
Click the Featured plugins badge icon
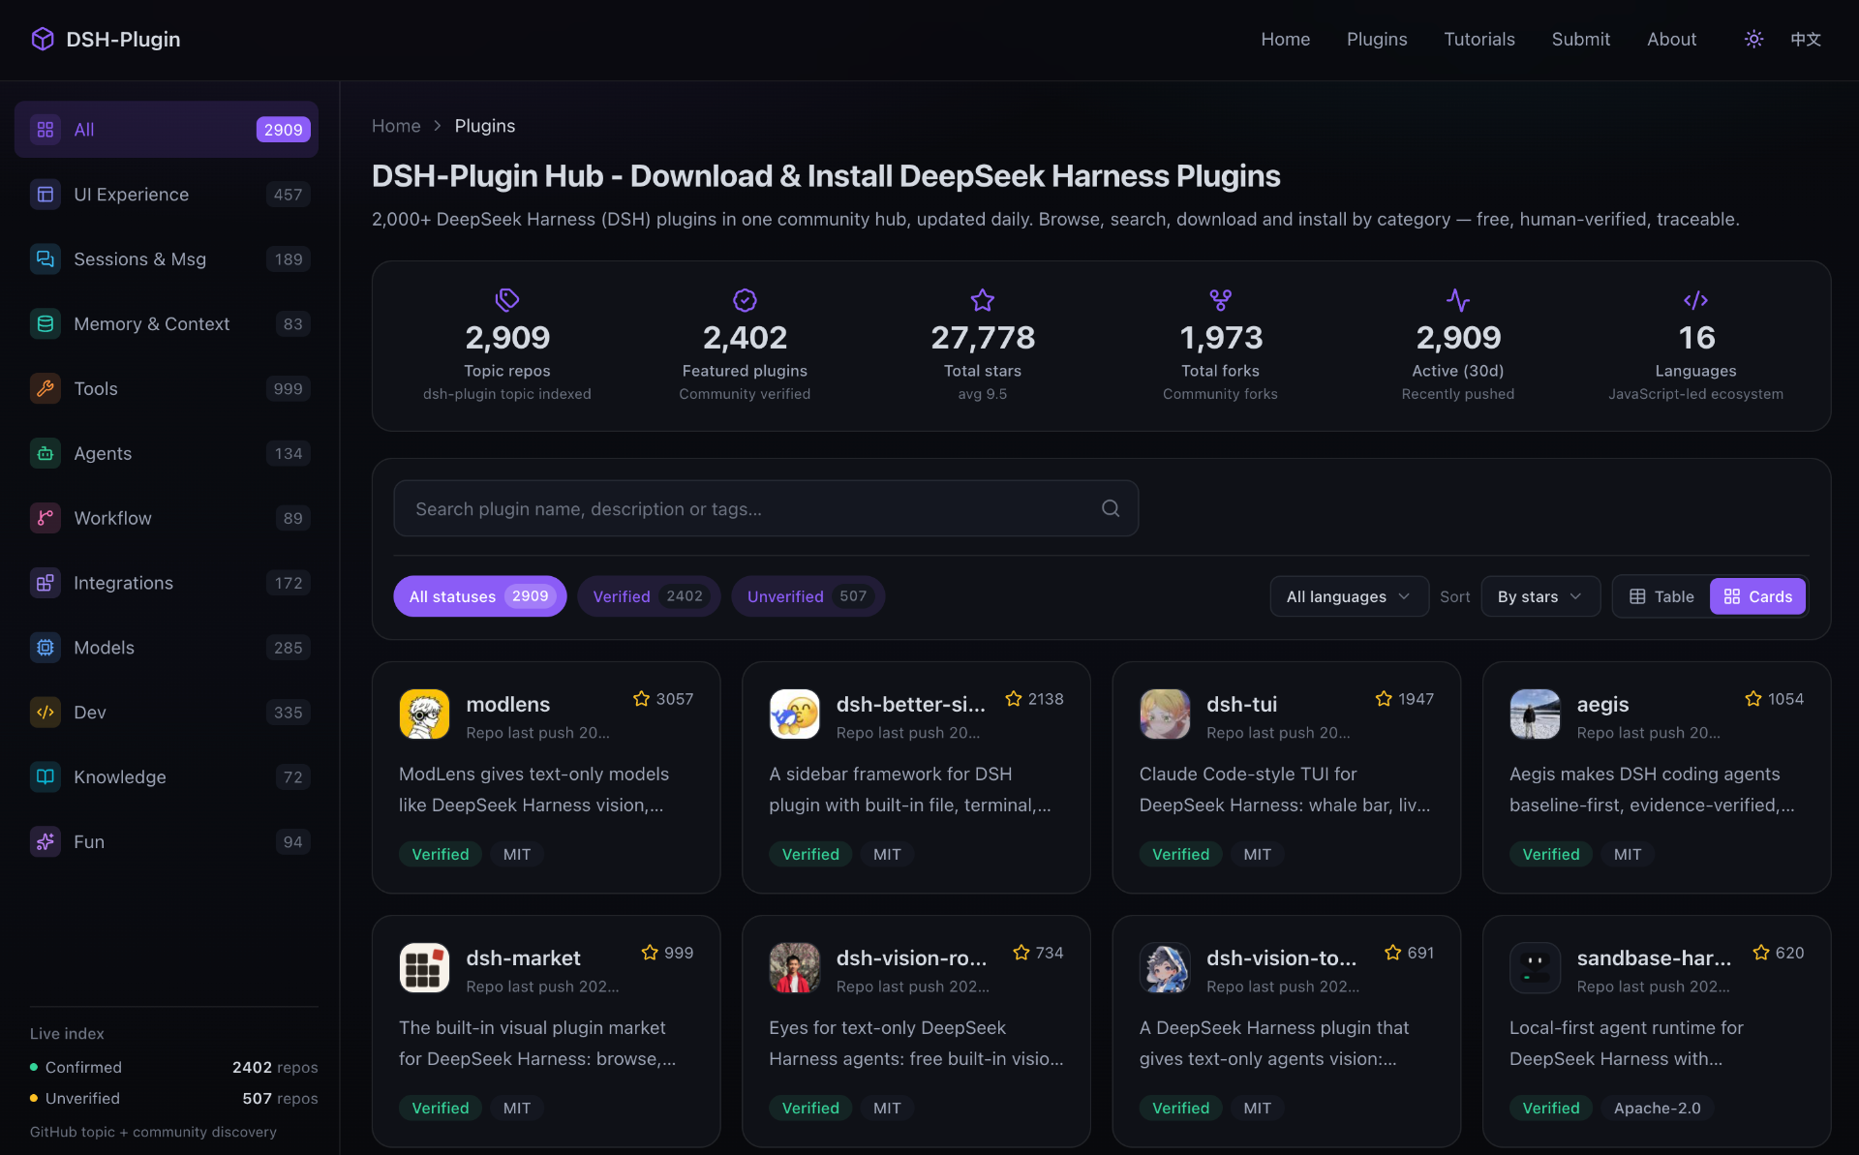coord(745,300)
